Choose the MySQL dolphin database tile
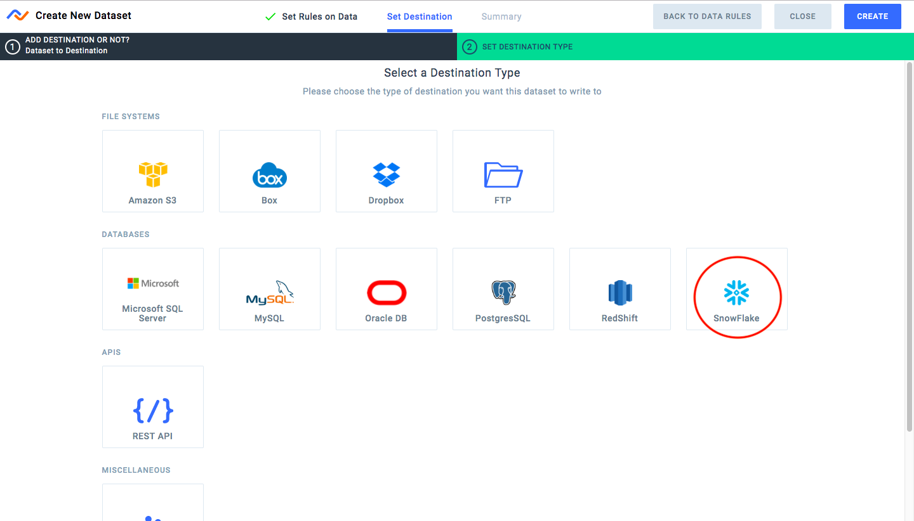 coord(270,289)
